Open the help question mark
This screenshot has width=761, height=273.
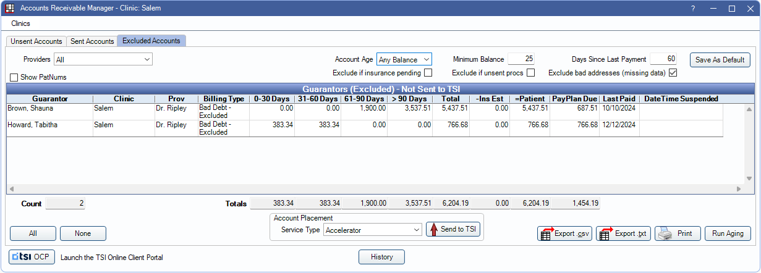(693, 9)
